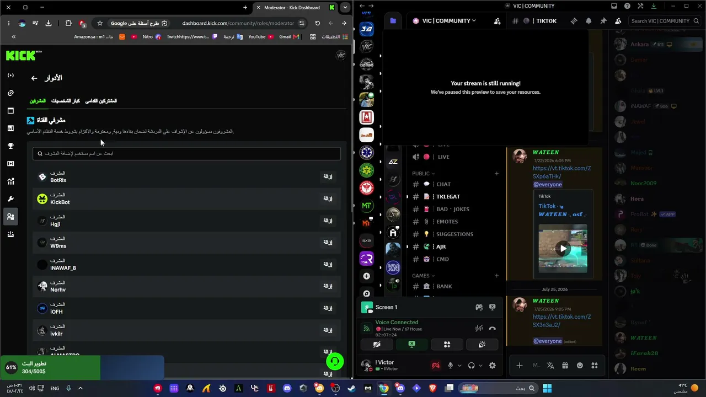Click the stream upgrade goal progress bar
The height and width of the screenshot is (397, 706).
click(82, 368)
